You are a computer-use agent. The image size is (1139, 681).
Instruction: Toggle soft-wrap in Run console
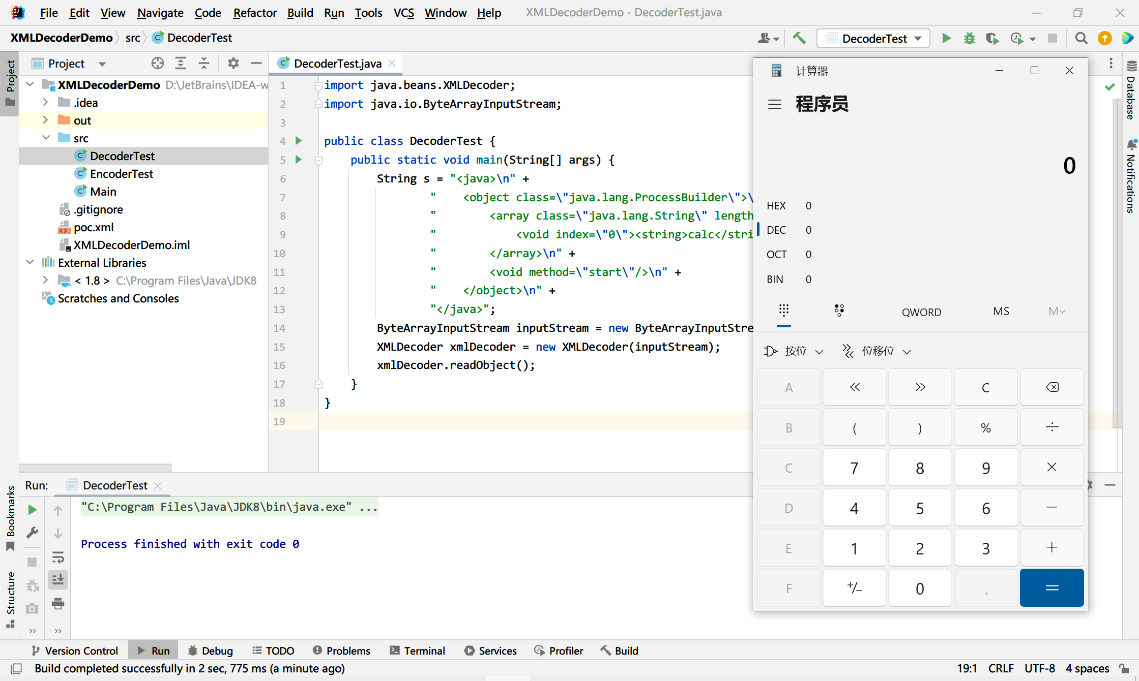(x=58, y=558)
